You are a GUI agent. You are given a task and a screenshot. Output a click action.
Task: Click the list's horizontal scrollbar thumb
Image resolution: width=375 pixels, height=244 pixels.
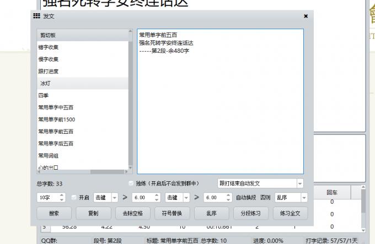107,172
